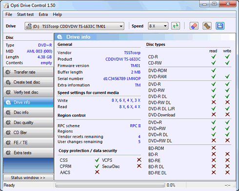Open the Disc quality page
This screenshot has width=239, height=191.
(28, 122)
